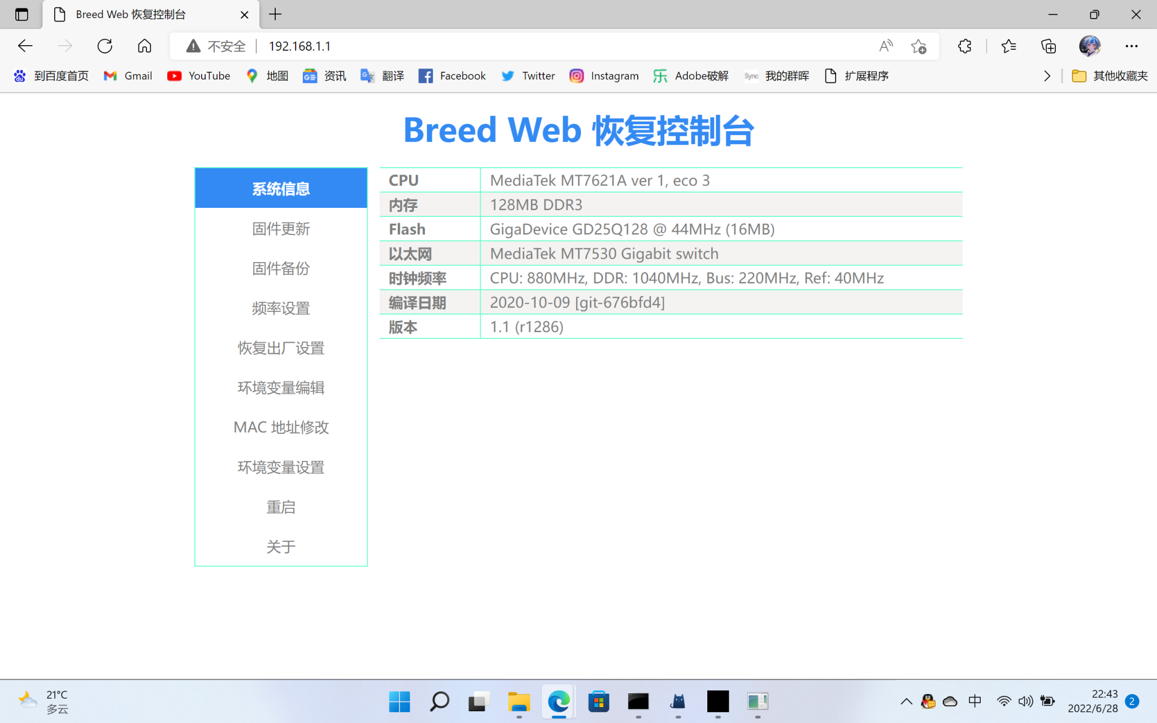The width and height of the screenshot is (1157, 723).
Task: Open Facebook from the favorites bar
Action: [x=452, y=76]
